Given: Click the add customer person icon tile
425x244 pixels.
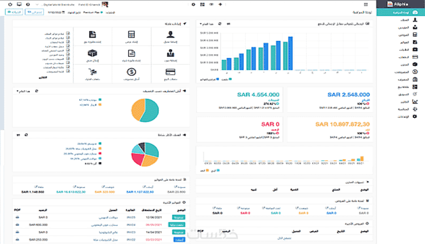Looking at the screenshot, I should 171,36.
